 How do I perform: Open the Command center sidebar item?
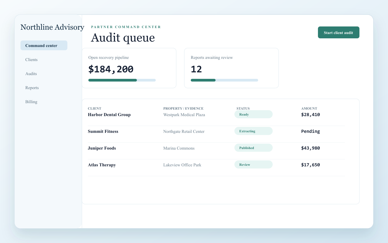(x=44, y=45)
